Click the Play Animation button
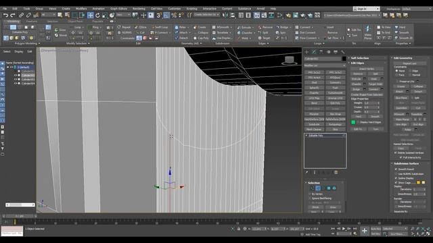 [x=344, y=229]
